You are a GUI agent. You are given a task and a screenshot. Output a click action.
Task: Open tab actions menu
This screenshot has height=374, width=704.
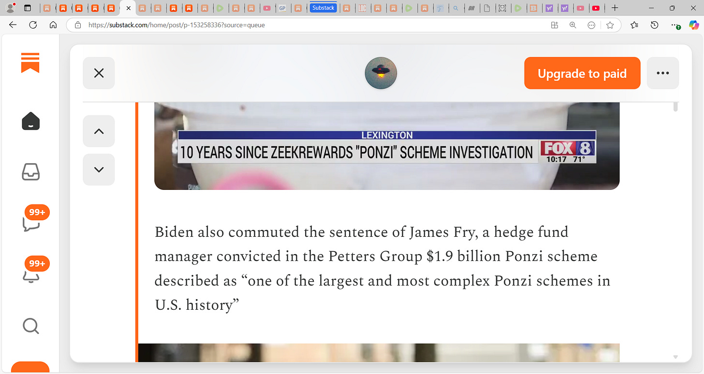tap(27, 8)
